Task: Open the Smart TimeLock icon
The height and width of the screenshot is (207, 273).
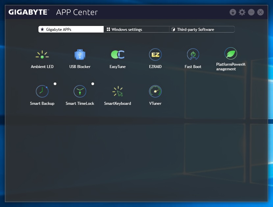Action: point(80,91)
